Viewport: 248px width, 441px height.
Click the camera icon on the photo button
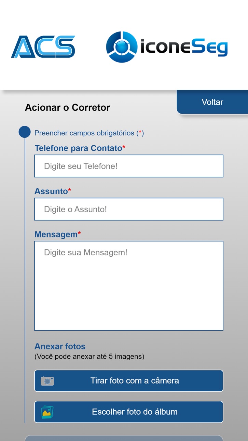[47, 381]
